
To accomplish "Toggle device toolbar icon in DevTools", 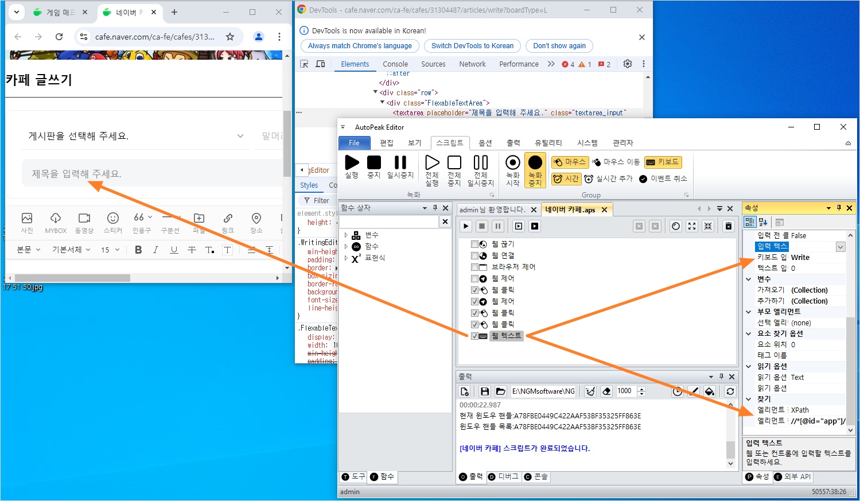I will click(320, 64).
